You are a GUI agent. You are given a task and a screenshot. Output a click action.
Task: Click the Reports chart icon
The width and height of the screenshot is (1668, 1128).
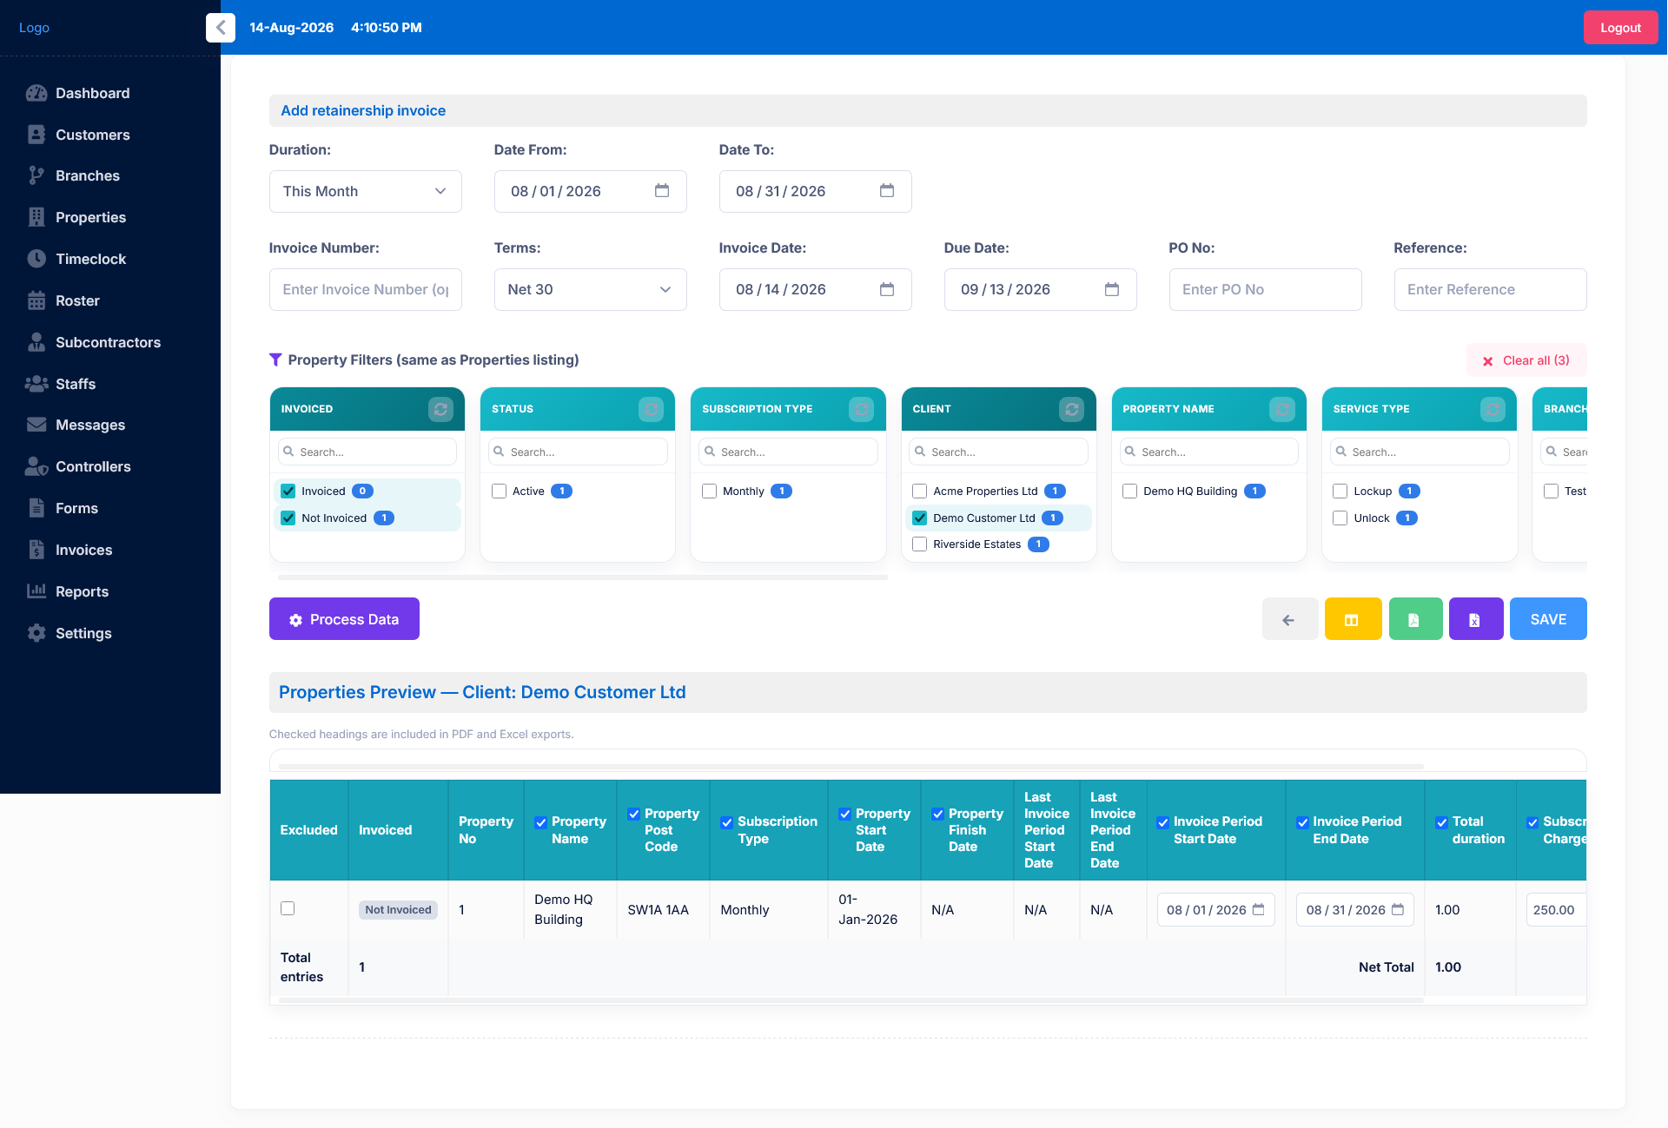point(36,591)
